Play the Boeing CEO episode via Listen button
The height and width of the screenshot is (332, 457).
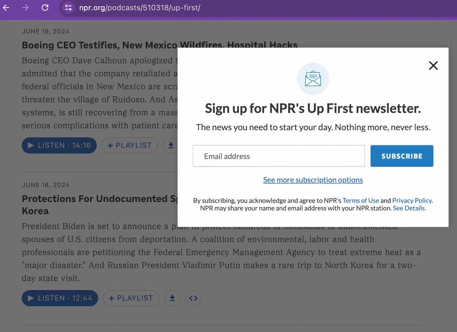59,145
